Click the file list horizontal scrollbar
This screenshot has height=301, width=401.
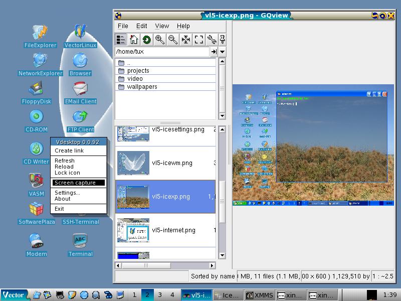coord(165,265)
